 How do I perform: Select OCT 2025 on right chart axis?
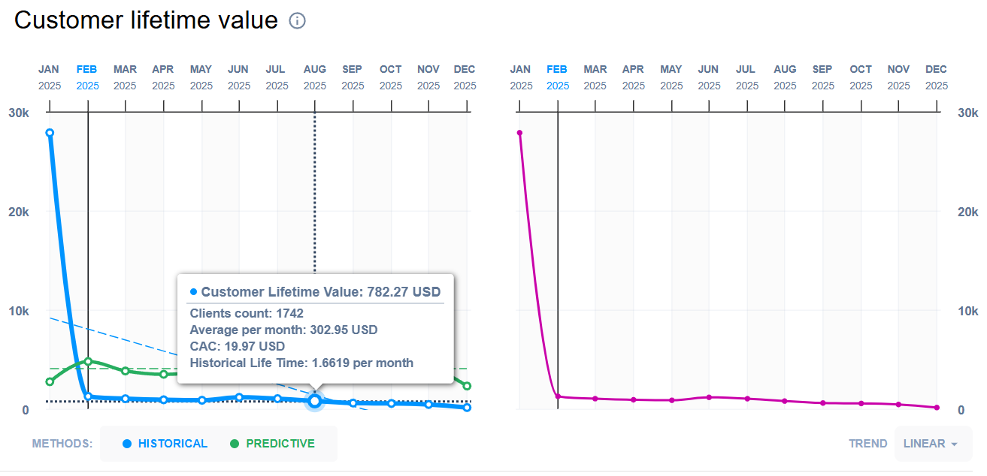click(861, 77)
